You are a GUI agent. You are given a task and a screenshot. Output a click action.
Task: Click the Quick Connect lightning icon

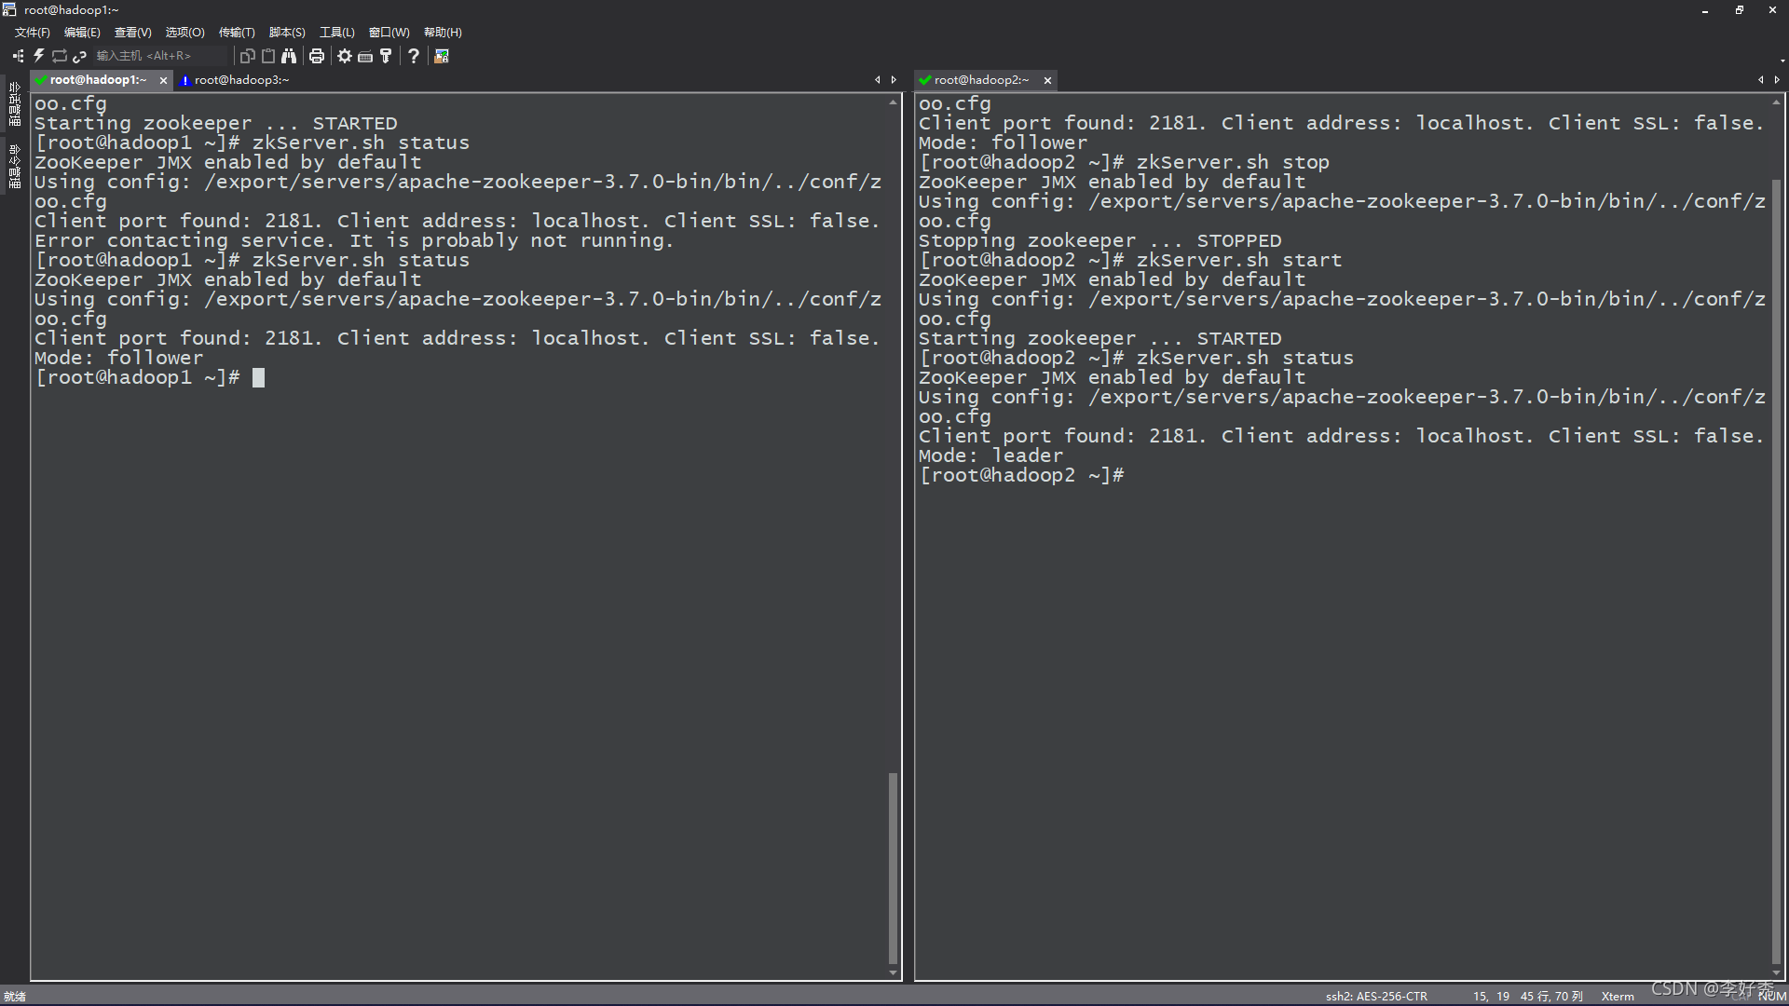coord(39,56)
